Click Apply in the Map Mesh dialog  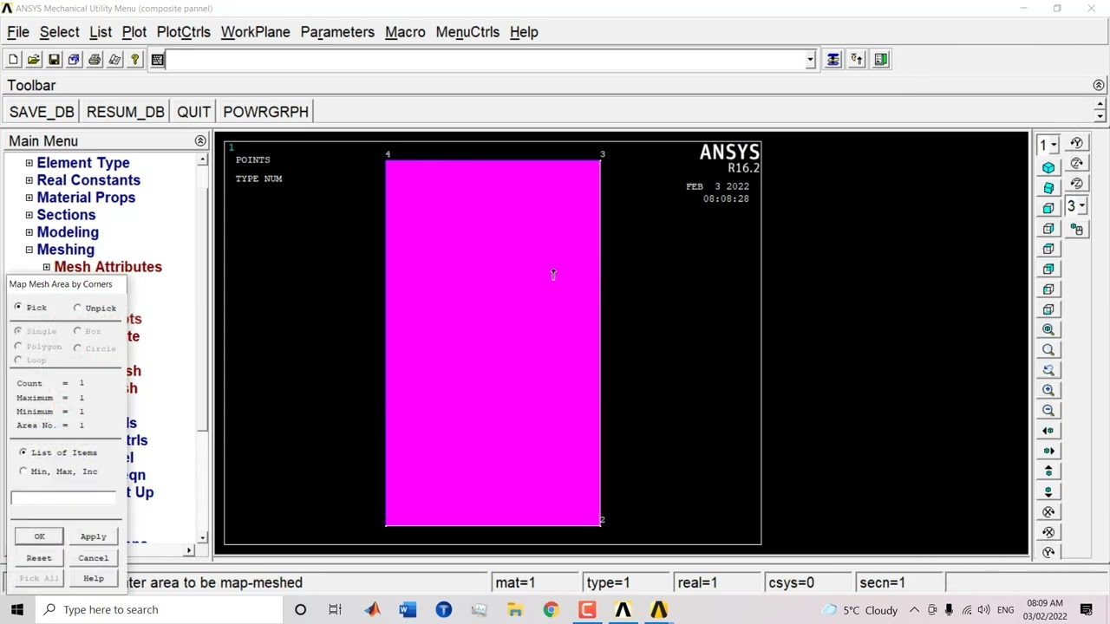pos(93,536)
